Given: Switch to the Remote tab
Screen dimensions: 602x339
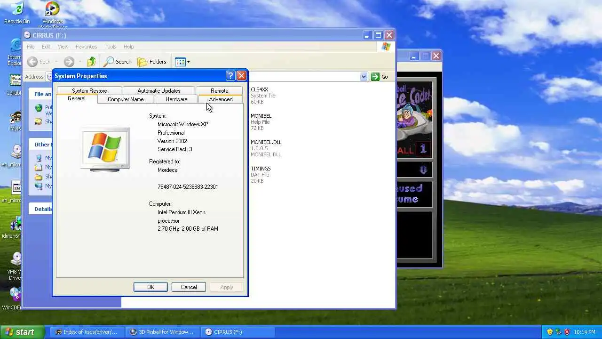Looking at the screenshot, I should coord(219,90).
